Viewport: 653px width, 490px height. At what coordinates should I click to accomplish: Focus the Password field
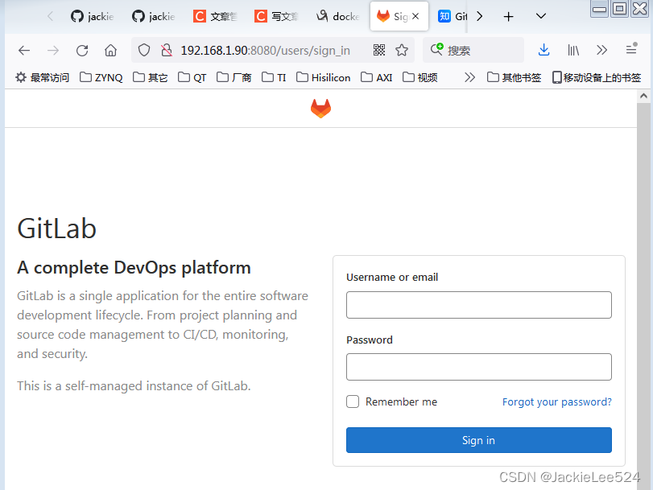pyautogui.click(x=479, y=367)
